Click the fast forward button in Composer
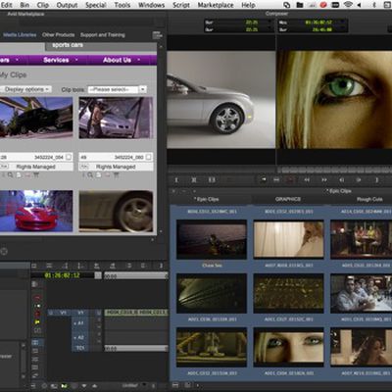Image resolution: width=392 pixels, height=392 pixels. click(x=324, y=179)
